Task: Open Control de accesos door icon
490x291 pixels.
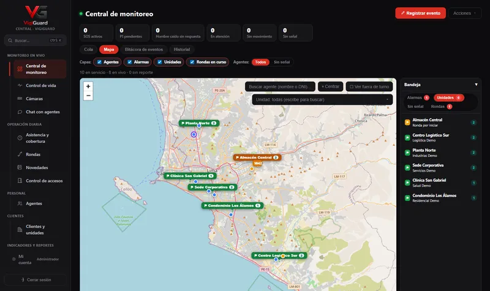Action: tap(20, 181)
